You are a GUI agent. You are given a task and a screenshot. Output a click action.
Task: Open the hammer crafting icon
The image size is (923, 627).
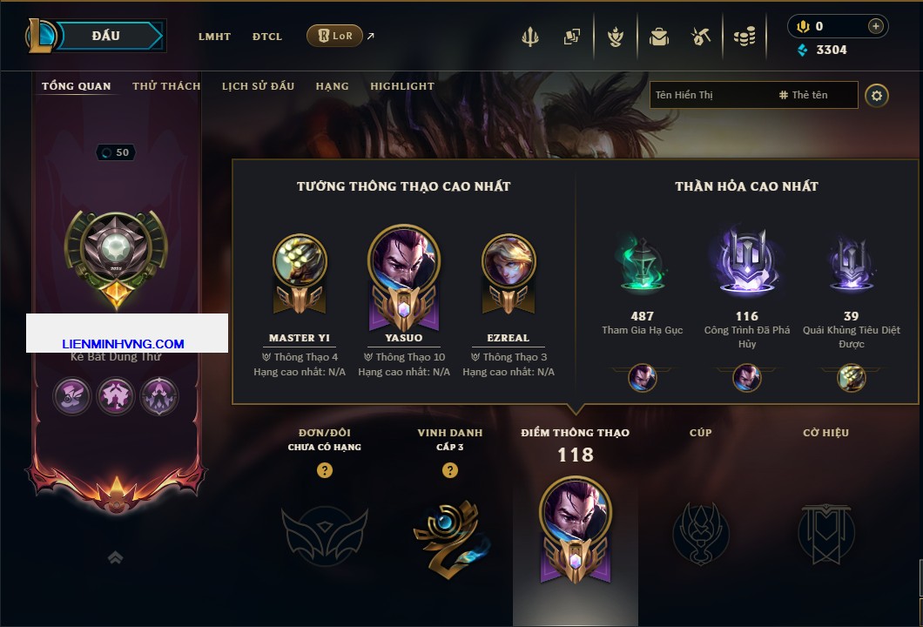(700, 37)
